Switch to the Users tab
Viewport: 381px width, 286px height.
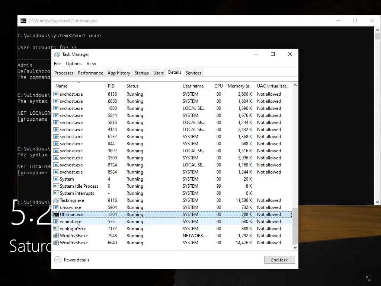click(x=159, y=73)
